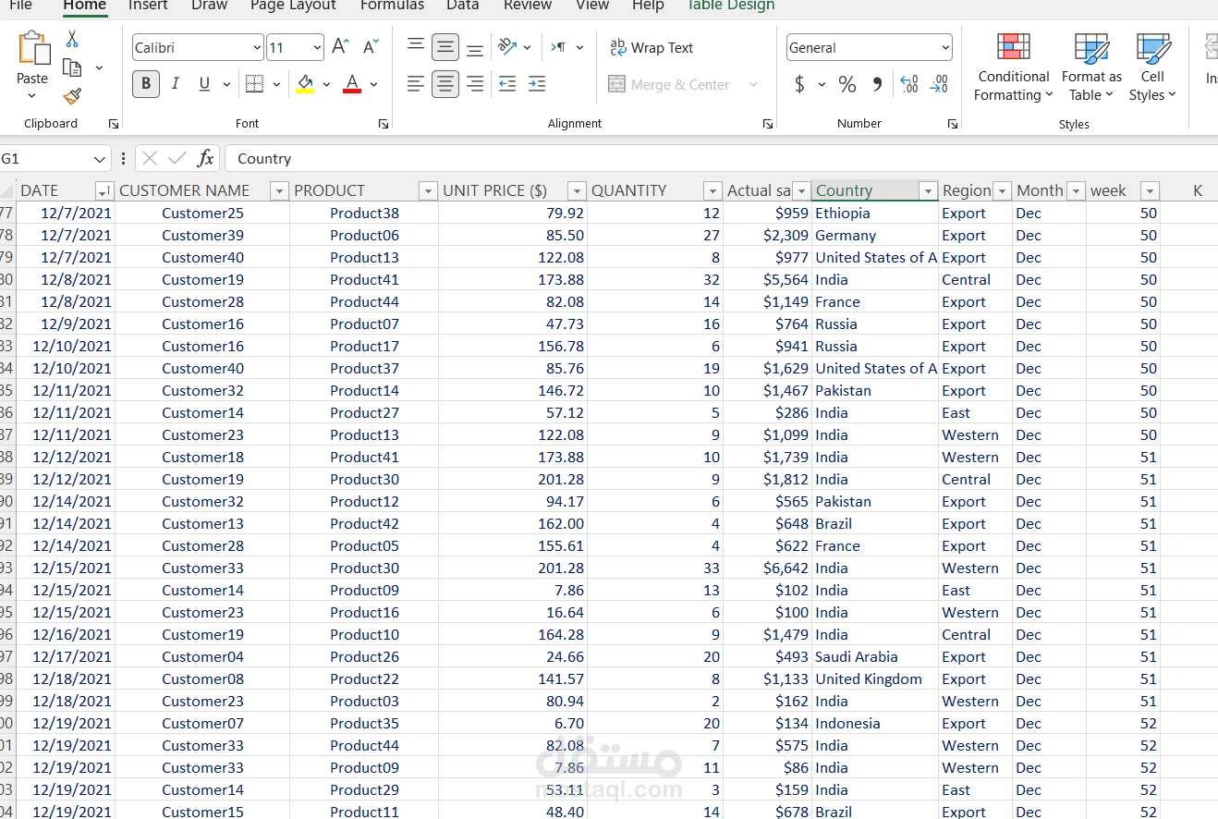Apply accounting dollar format
Screen dimensions: 1218x819
(799, 84)
